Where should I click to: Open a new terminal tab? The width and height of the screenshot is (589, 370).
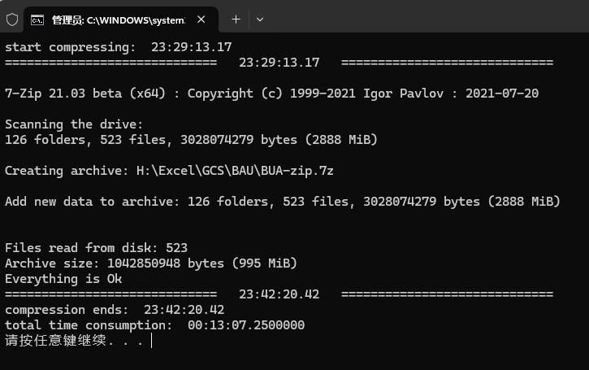point(236,20)
